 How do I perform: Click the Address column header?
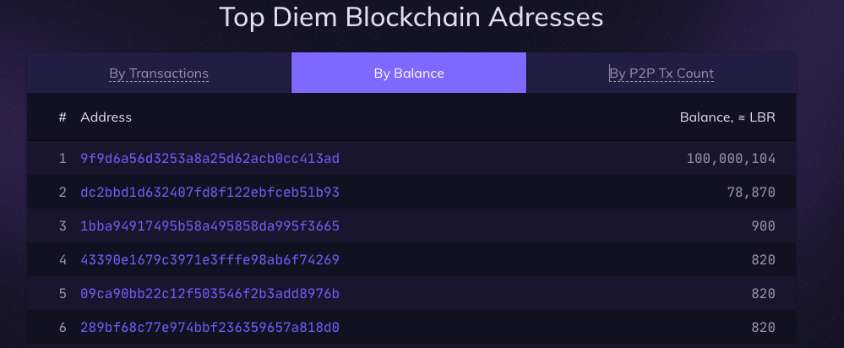pyautogui.click(x=106, y=117)
